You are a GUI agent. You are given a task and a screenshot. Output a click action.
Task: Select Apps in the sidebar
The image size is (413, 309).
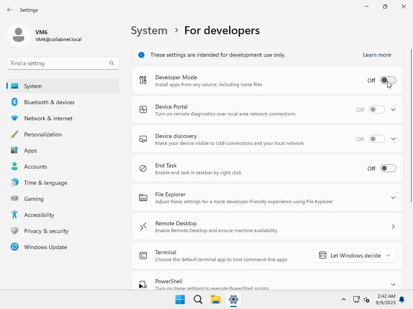tap(63, 150)
